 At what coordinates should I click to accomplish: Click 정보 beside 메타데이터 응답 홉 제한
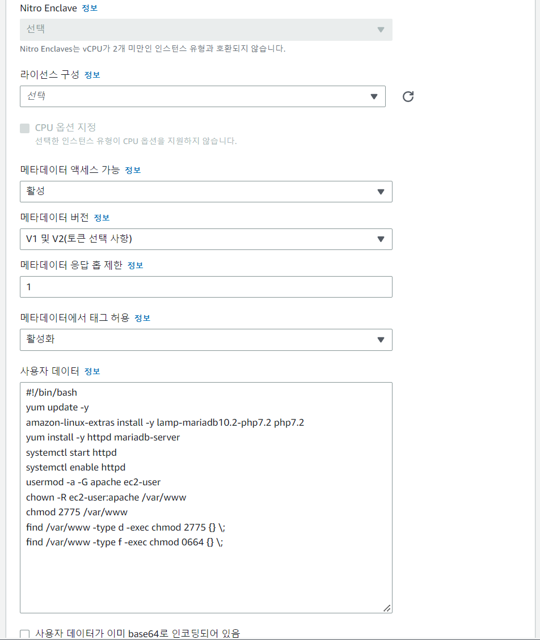(x=136, y=265)
